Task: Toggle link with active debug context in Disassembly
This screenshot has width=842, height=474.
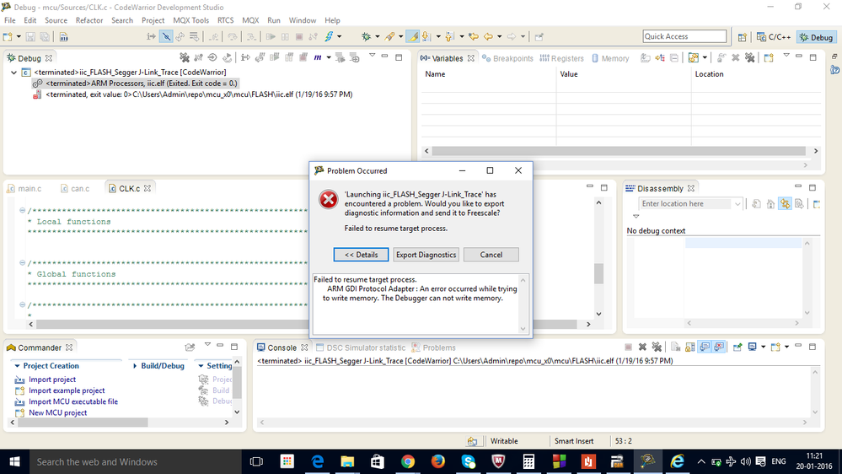Action: [785, 203]
